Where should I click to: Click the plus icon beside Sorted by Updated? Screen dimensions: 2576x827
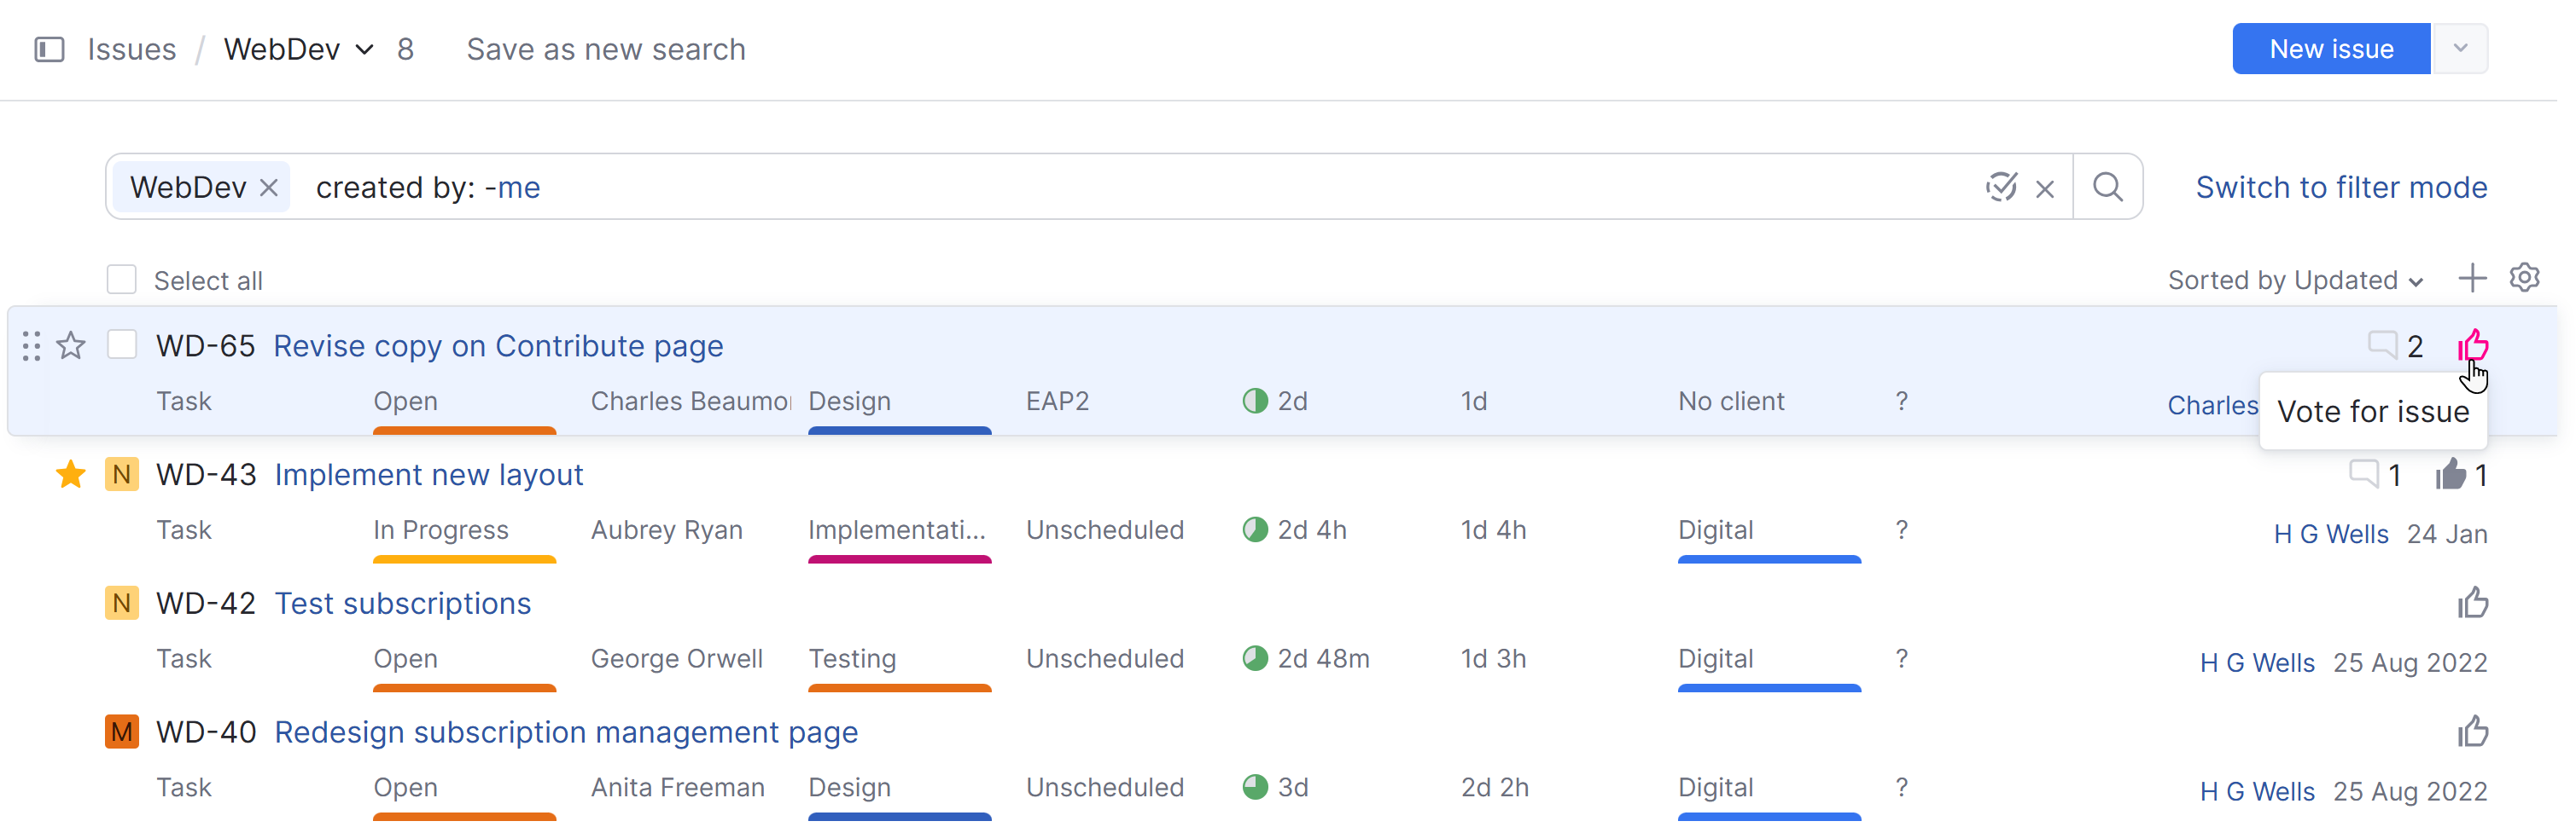click(x=2472, y=279)
